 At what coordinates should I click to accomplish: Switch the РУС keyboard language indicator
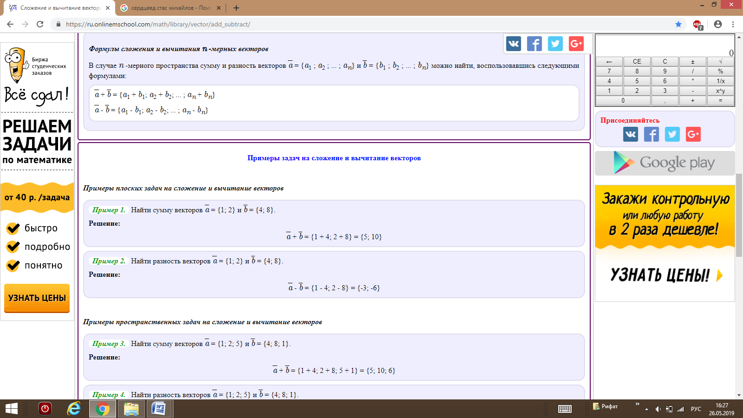tap(696, 409)
